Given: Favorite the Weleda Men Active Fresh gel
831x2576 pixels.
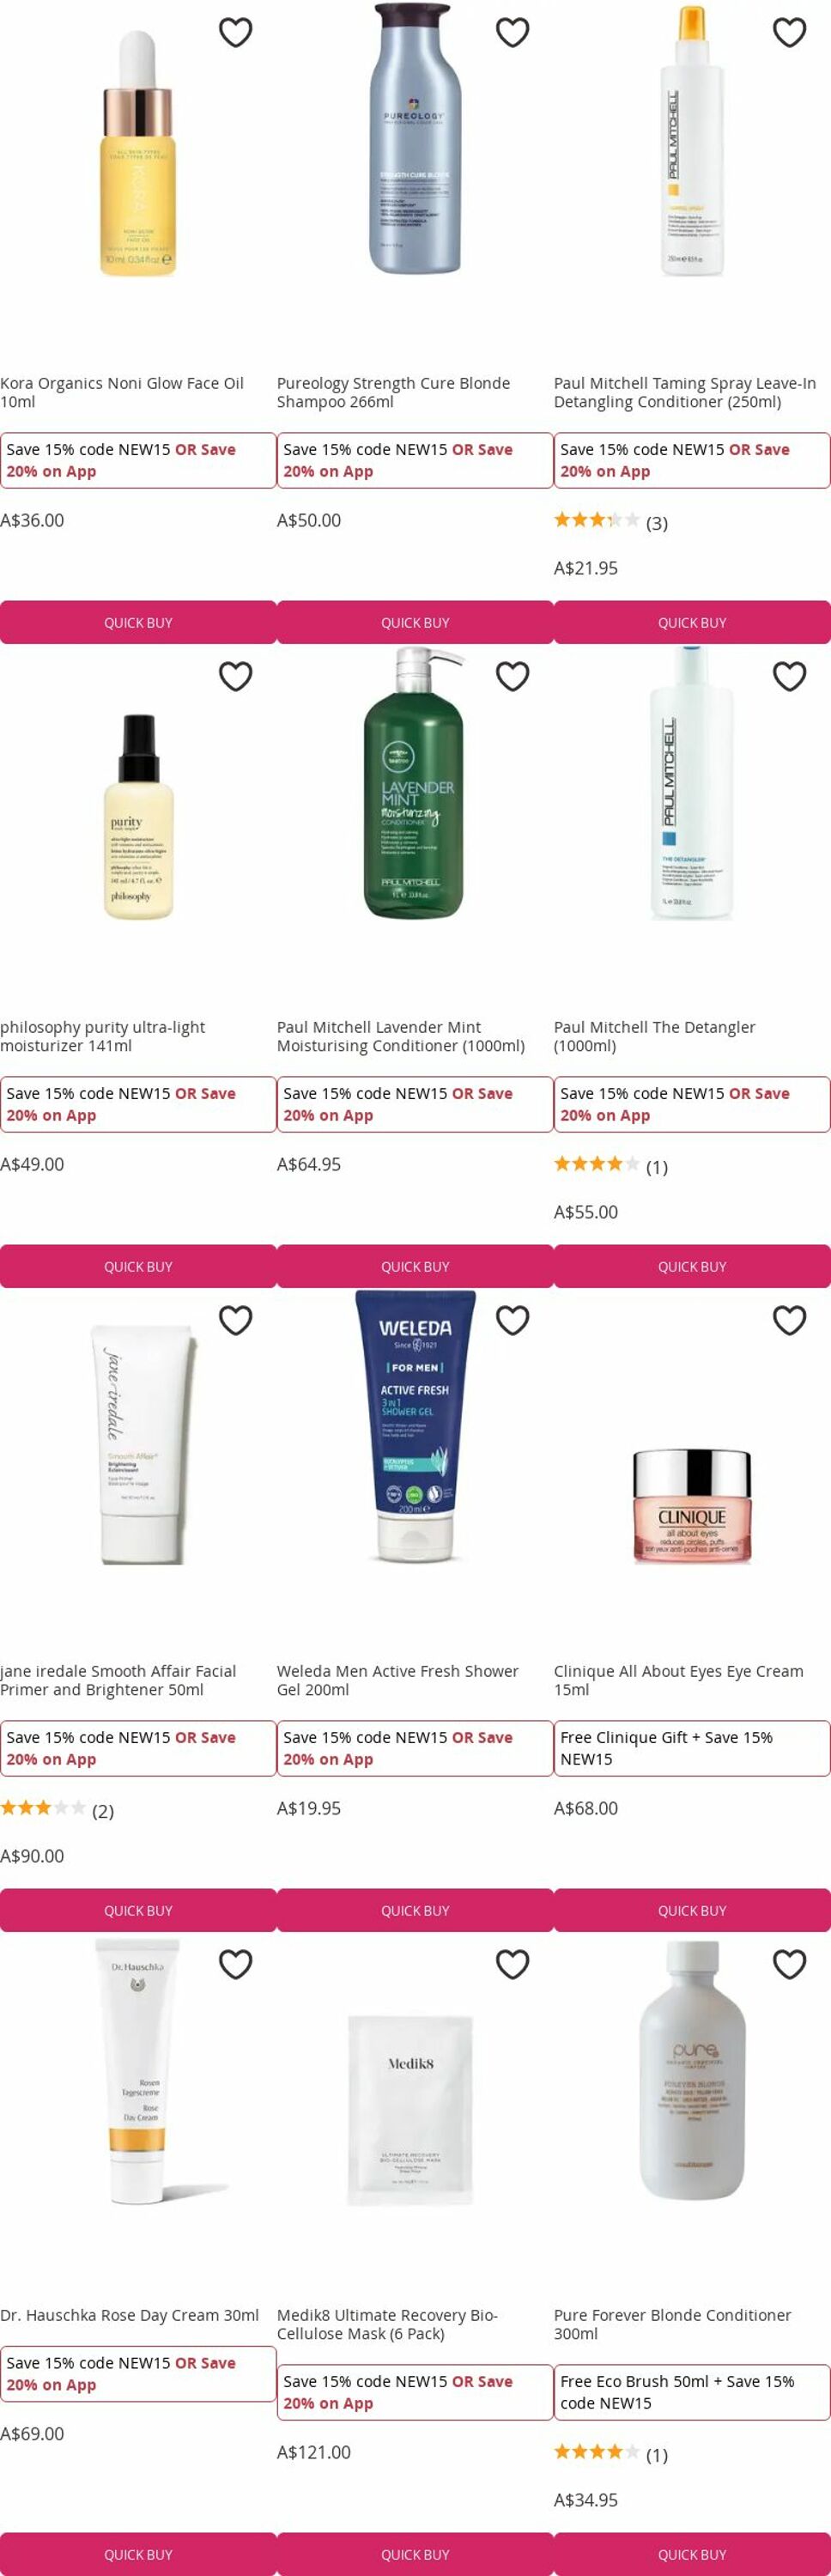Looking at the screenshot, I should pos(512,1321).
